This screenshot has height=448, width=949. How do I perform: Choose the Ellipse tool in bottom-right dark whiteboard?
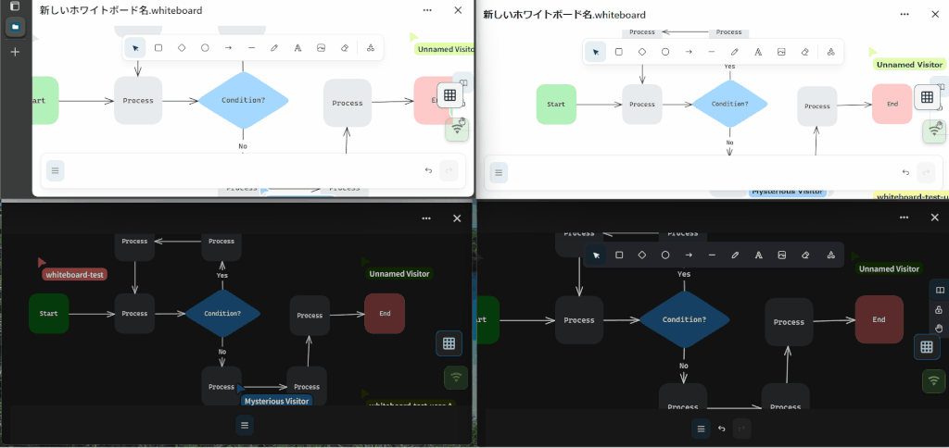(665, 255)
